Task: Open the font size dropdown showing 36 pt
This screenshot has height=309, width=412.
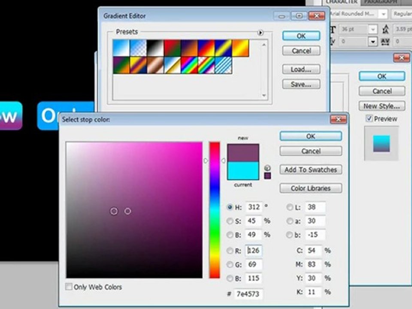Action: [x=373, y=30]
